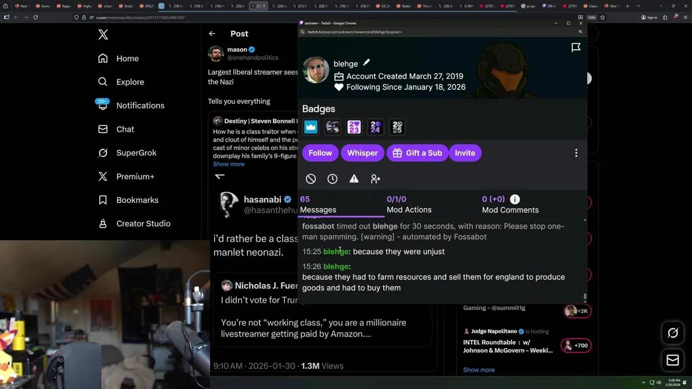Image resolution: width=692 pixels, height=389 pixels.
Task: Click the Bookmarks ribbon icon
Action: point(103,200)
